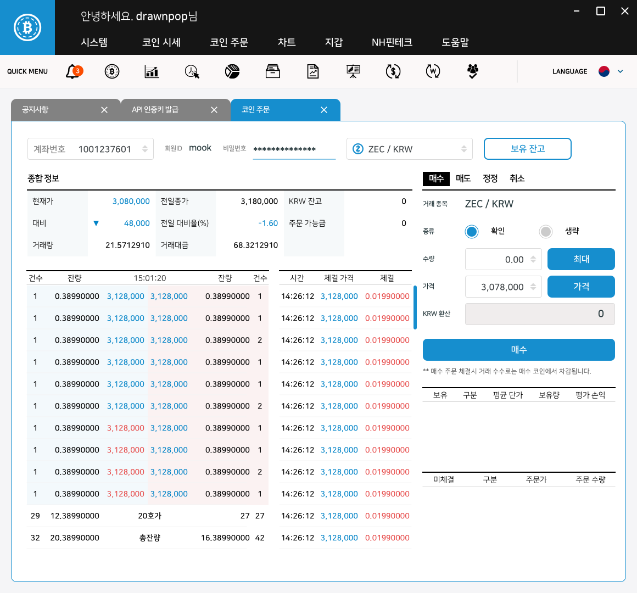
Task: Open the 코인 시세 menu
Action: click(161, 42)
